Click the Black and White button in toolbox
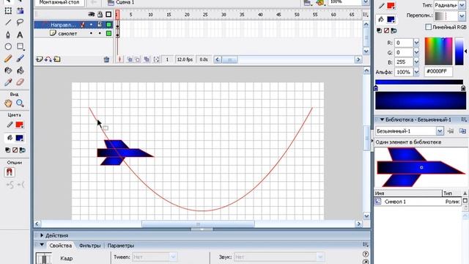 tap(8, 150)
